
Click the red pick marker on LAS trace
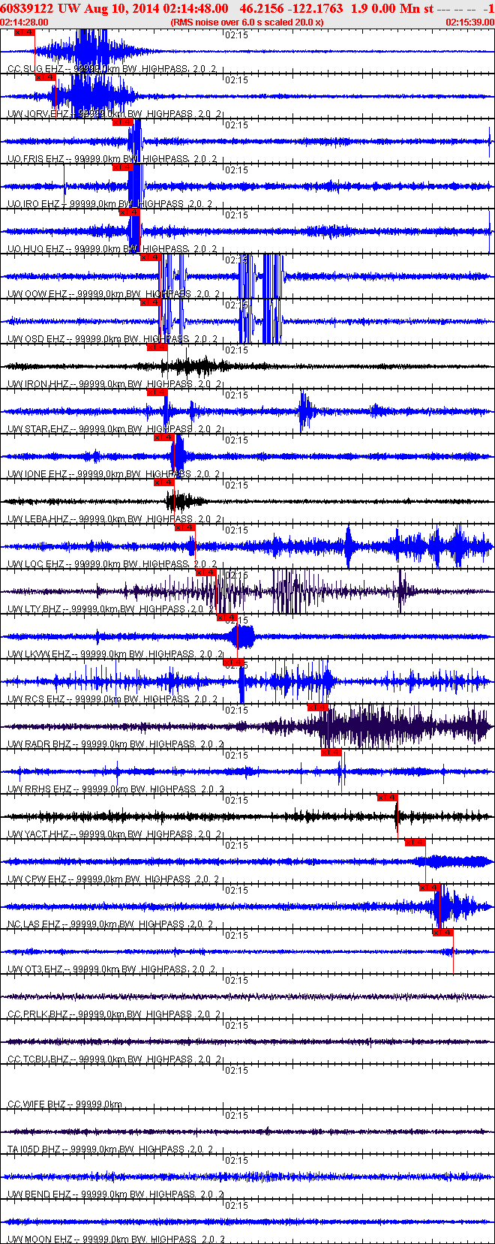429,888
